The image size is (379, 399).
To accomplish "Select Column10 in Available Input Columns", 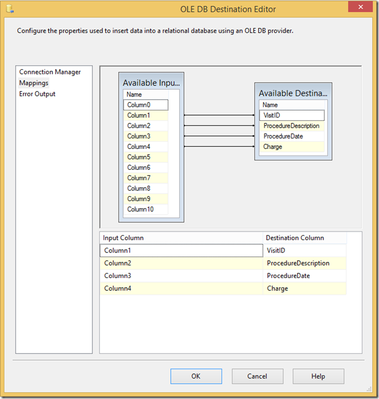I will 146,209.
